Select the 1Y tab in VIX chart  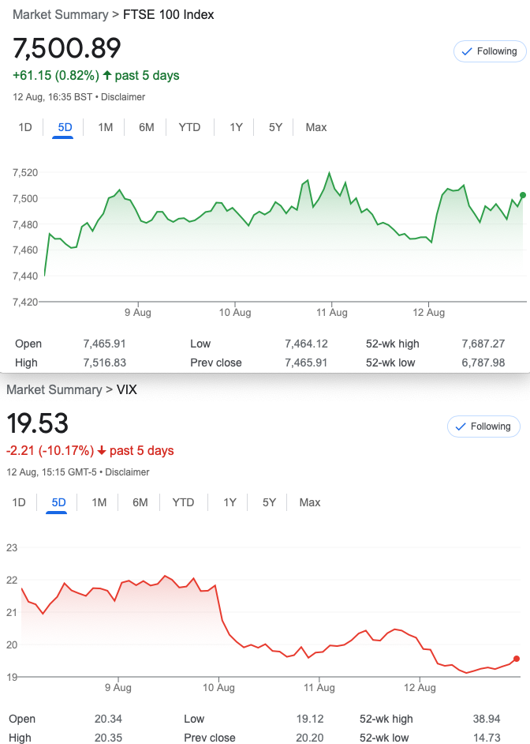pyautogui.click(x=230, y=502)
